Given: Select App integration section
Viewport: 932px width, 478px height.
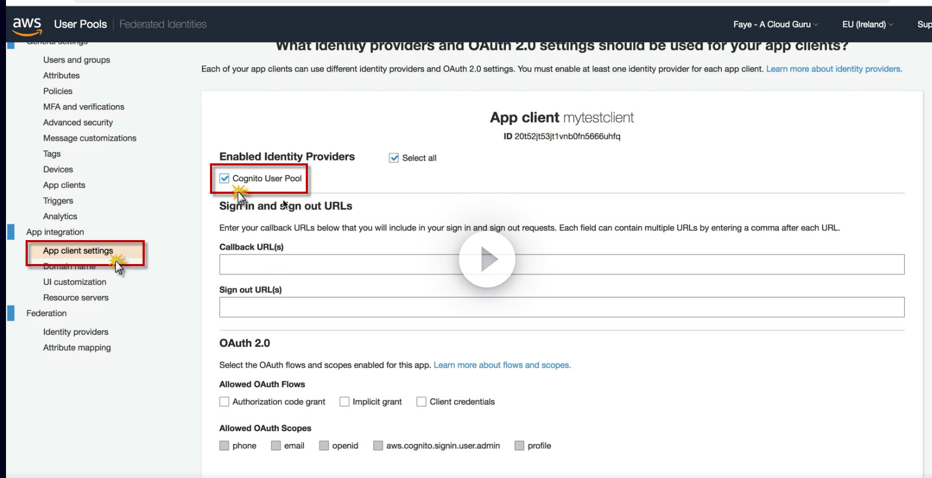Looking at the screenshot, I should (x=55, y=232).
